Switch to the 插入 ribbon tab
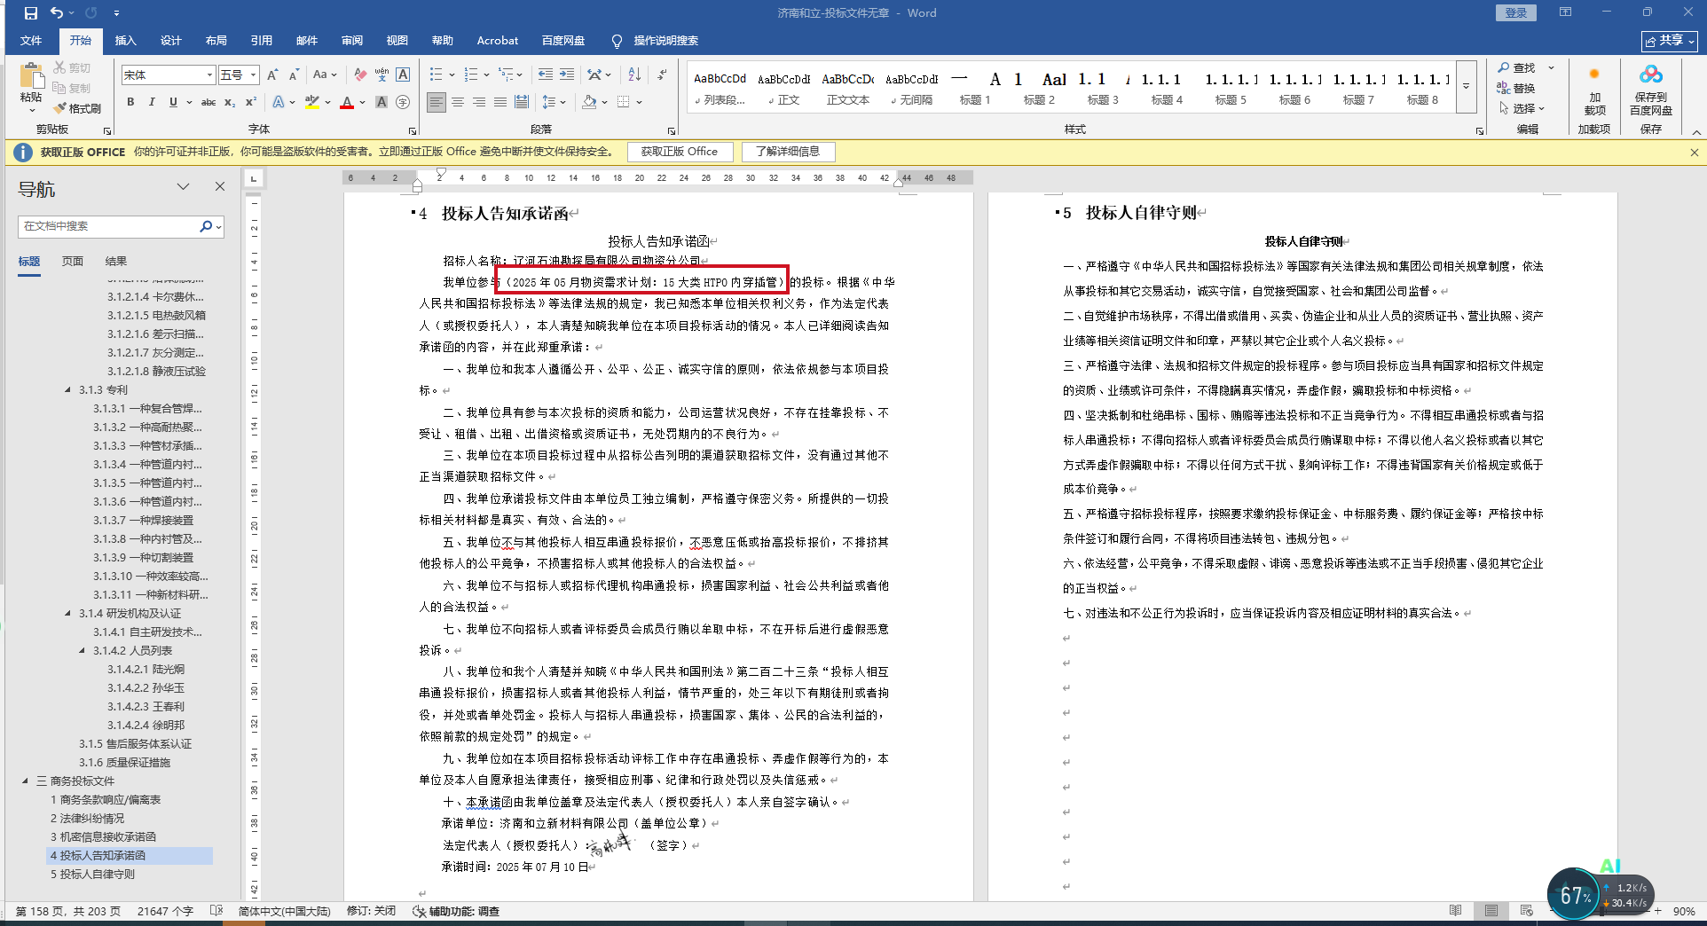 click(126, 41)
